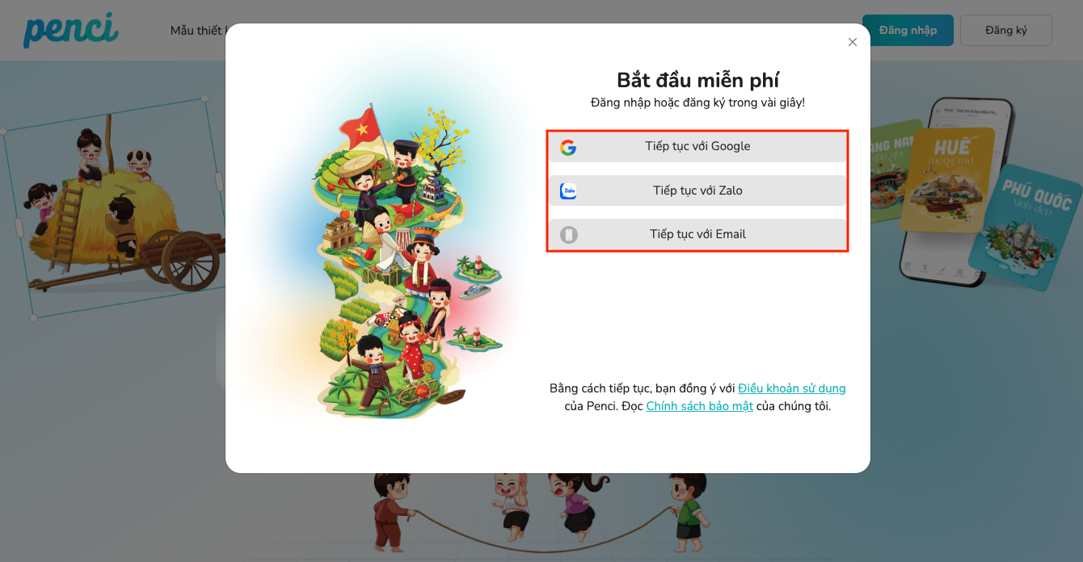1083x562 pixels.
Task: Select the blue Phú Quốc card
Action: coord(1026,224)
